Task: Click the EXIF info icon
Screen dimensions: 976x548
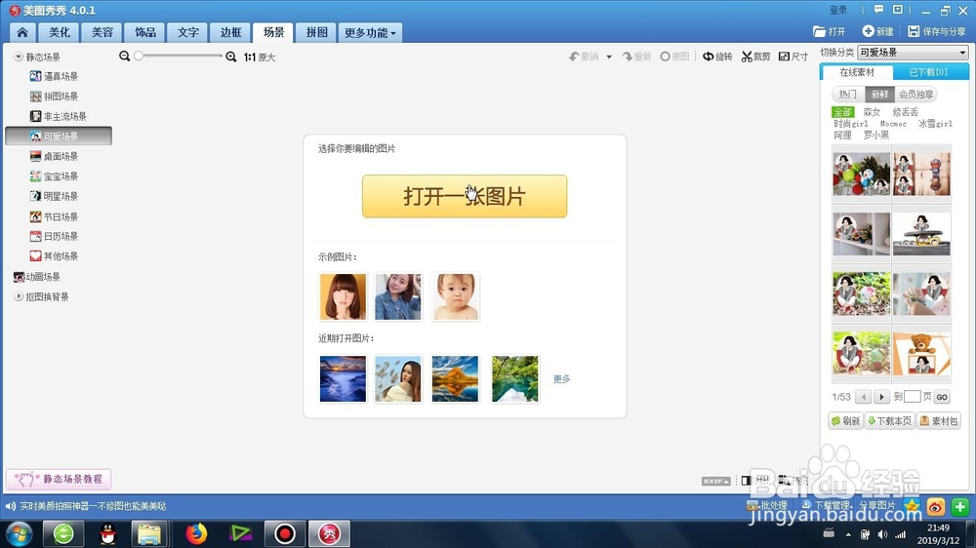Action: (x=715, y=481)
